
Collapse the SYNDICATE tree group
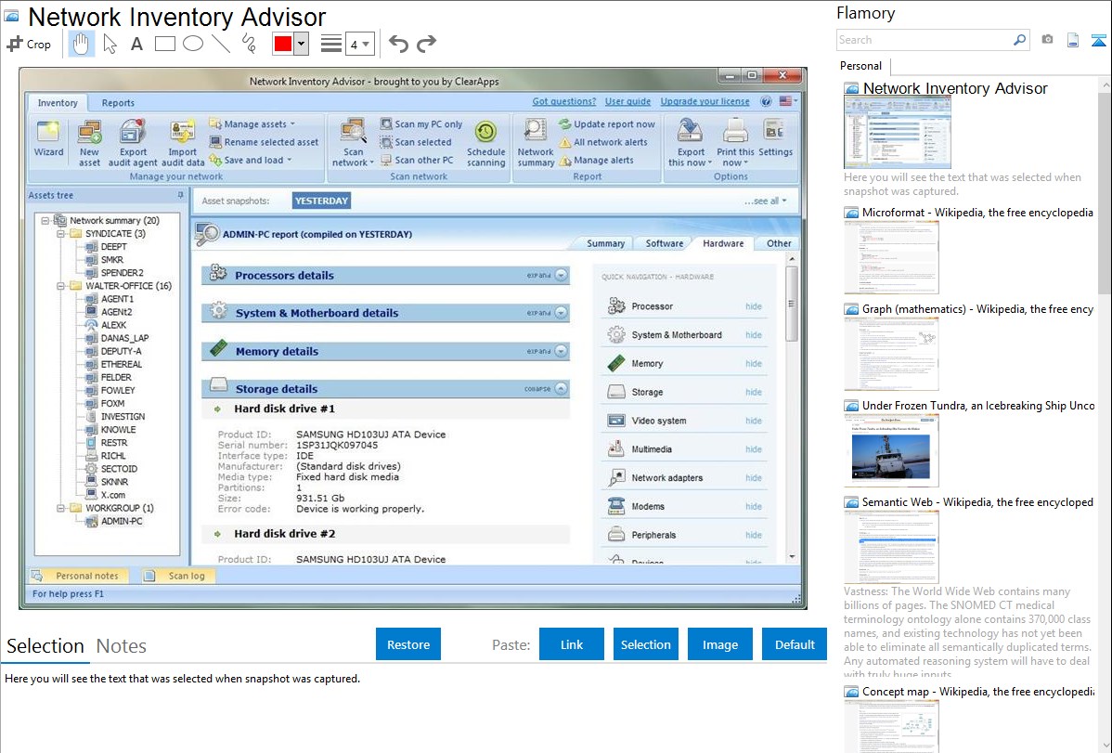point(61,233)
